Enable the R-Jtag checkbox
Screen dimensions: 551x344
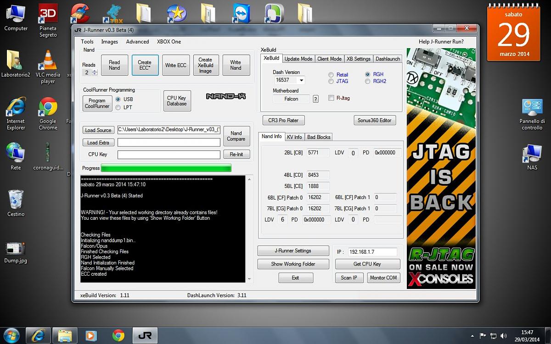(x=331, y=98)
